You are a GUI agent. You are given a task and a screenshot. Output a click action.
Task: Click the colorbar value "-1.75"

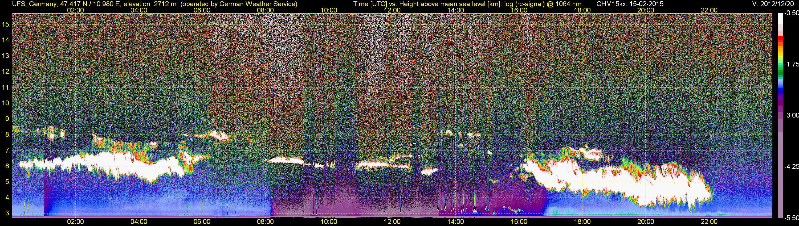tap(791, 64)
